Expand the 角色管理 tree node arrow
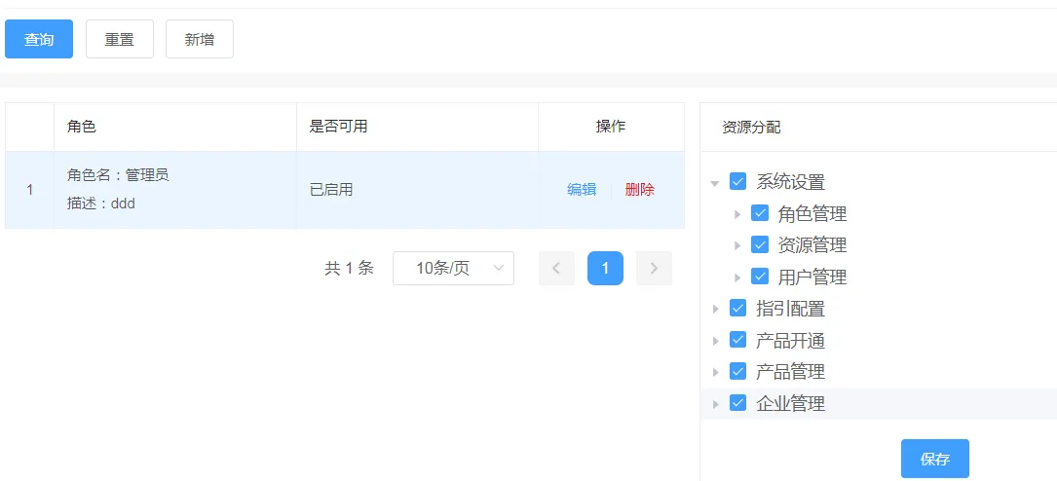The width and height of the screenshot is (1057, 481). point(737,214)
